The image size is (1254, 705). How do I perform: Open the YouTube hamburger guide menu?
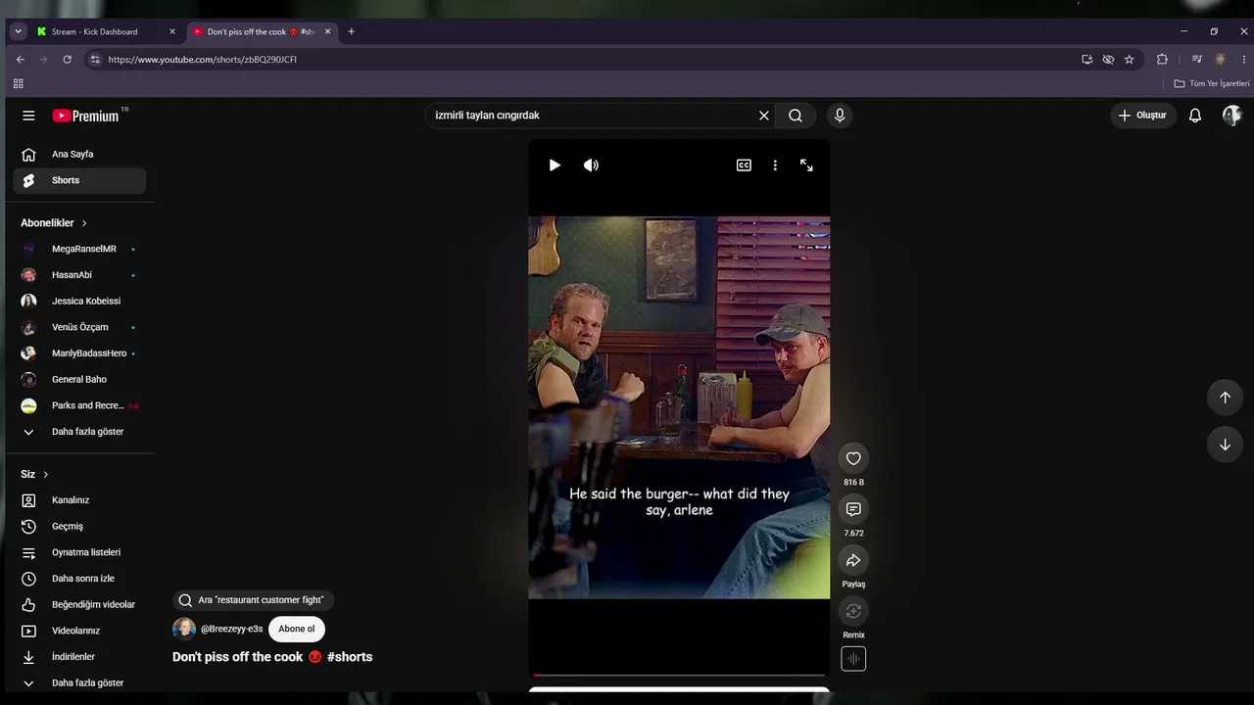pos(28,116)
